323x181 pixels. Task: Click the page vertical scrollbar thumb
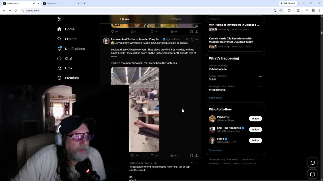pyautogui.click(x=322, y=33)
